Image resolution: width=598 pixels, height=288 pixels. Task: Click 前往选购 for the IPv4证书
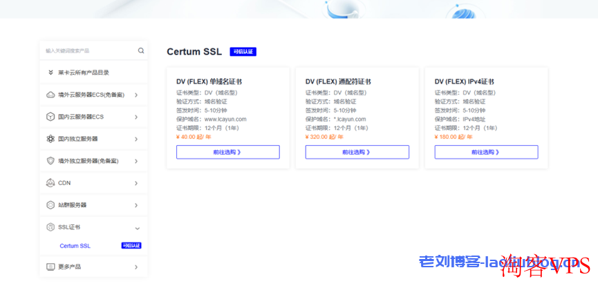[486, 152]
